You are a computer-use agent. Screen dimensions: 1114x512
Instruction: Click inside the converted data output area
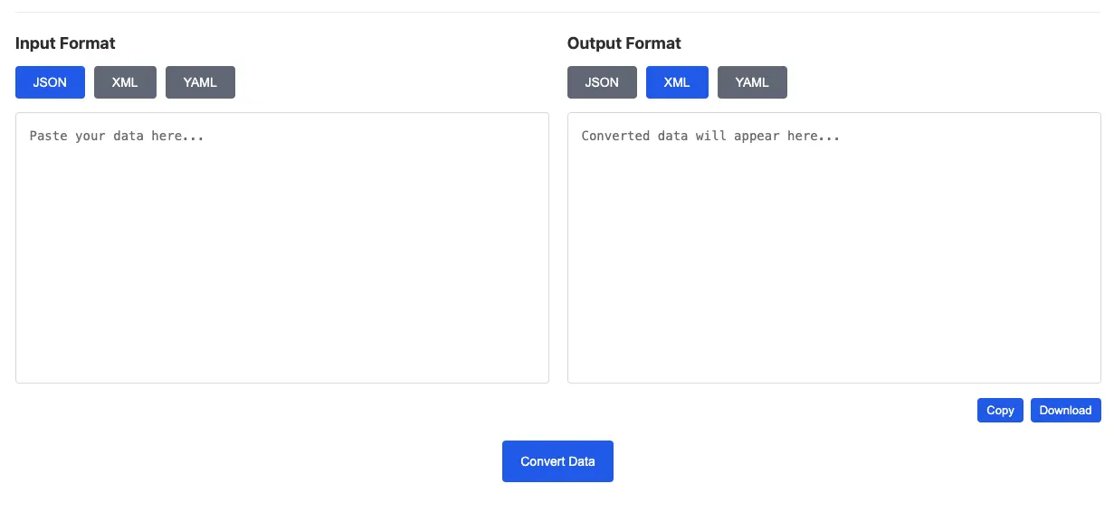(x=833, y=248)
